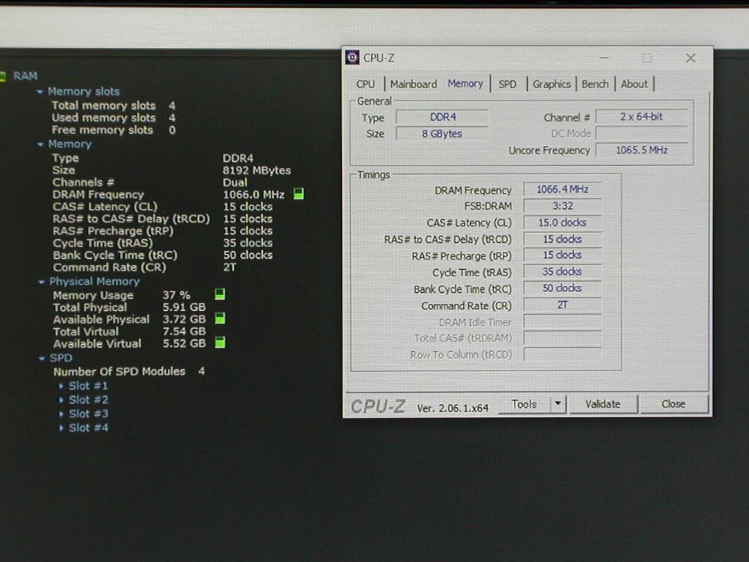This screenshot has width=749, height=562.
Task: Click the CAS# Latency value 15.0 clocks
Action: coord(562,223)
